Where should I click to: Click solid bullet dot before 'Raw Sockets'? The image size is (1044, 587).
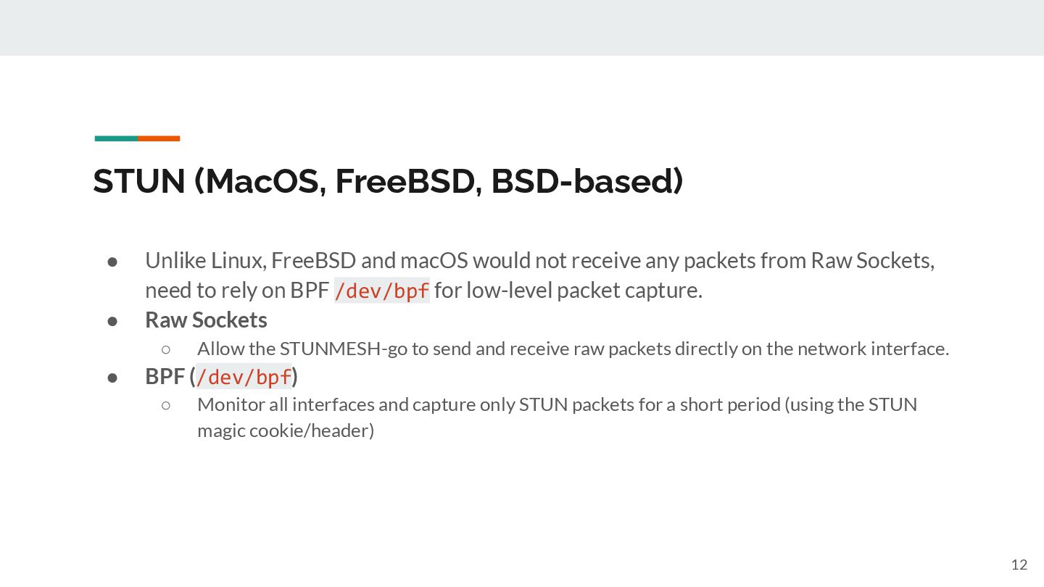coord(112,320)
